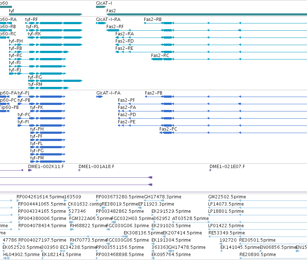Select EST GH17478.3prime

click(154, 200)
